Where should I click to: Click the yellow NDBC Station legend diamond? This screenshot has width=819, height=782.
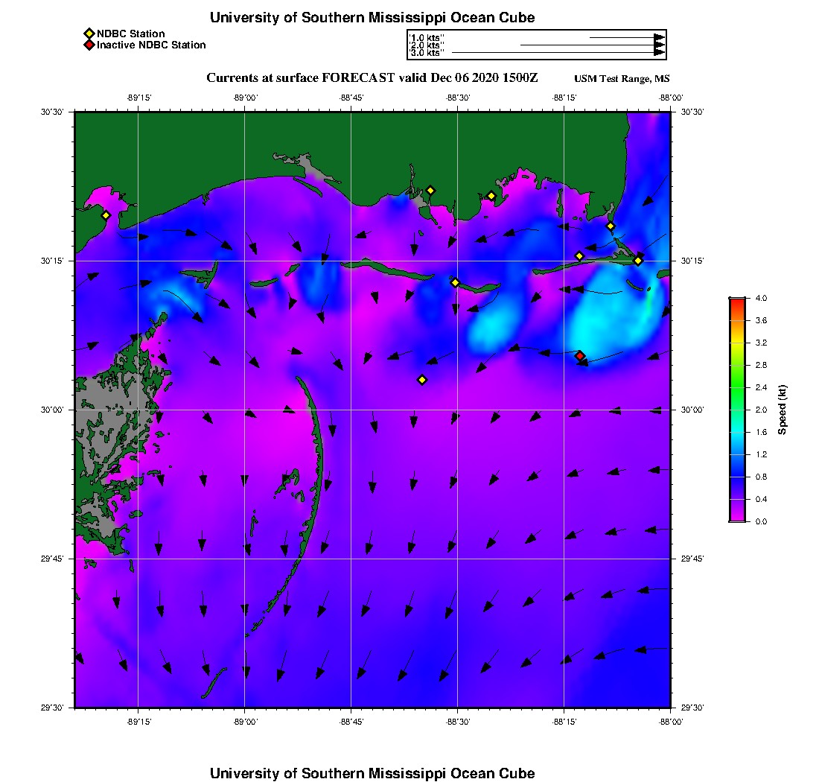click(x=89, y=34)
